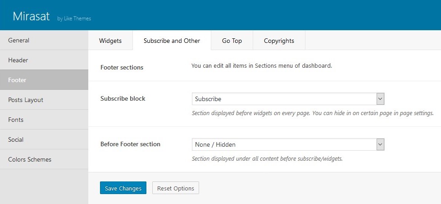The width and height of the screenshot is (441, 204).
Task: Select the Subscribe and Other tab
Action: click(172, 41)
